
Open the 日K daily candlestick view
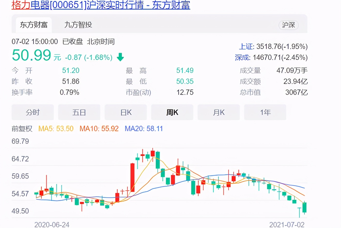click(126, 112)
